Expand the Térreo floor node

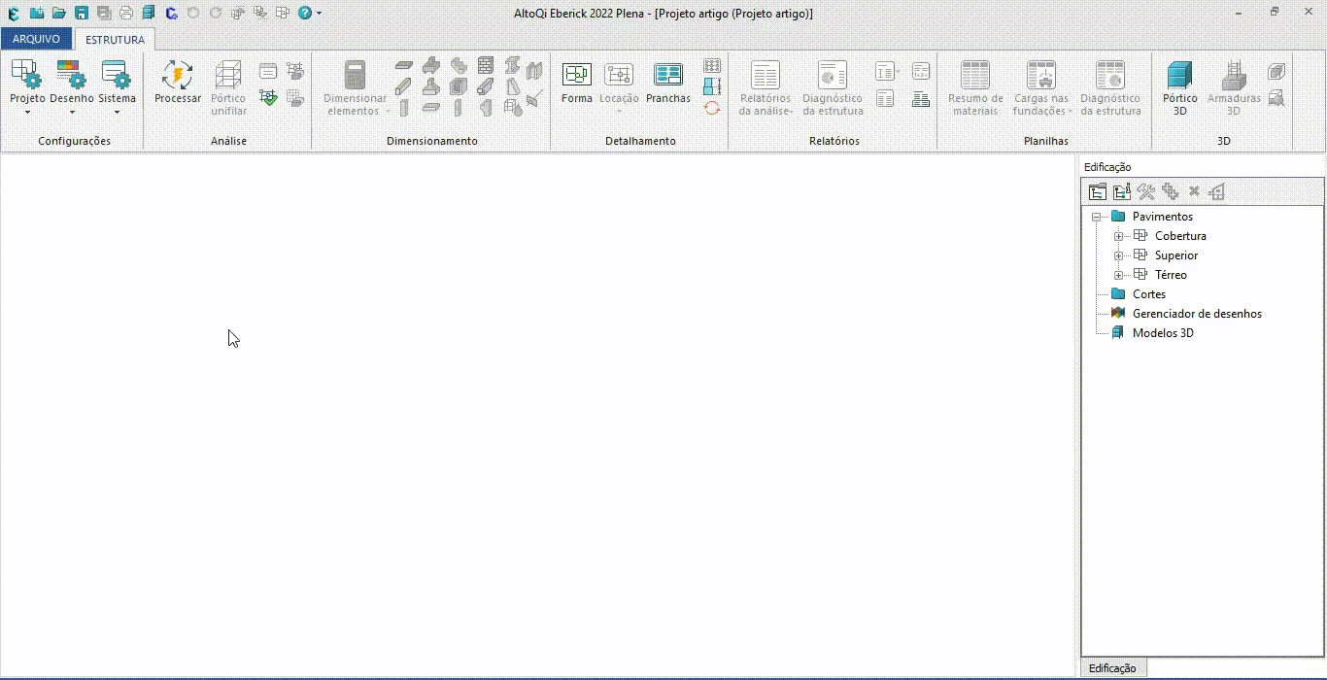(1118, 275)
